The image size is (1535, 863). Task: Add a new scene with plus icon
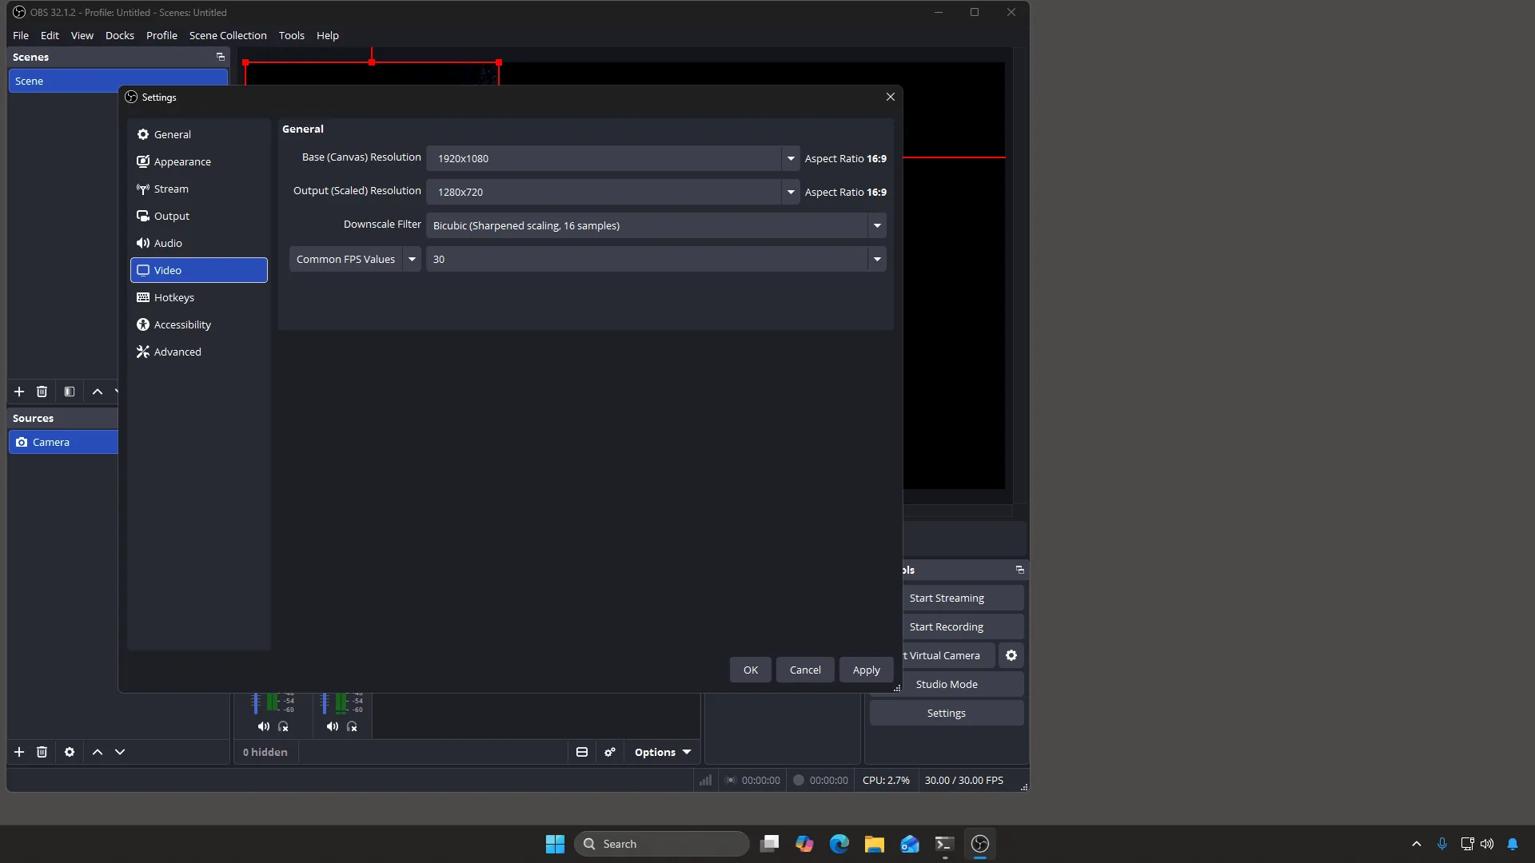(x=19, y=392)
